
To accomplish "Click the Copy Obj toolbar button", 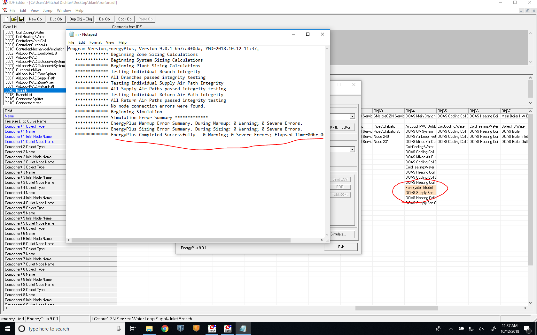I will [x=125, y=19].
